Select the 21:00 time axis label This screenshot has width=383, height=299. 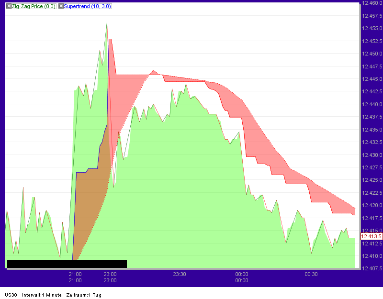point(76,275)
